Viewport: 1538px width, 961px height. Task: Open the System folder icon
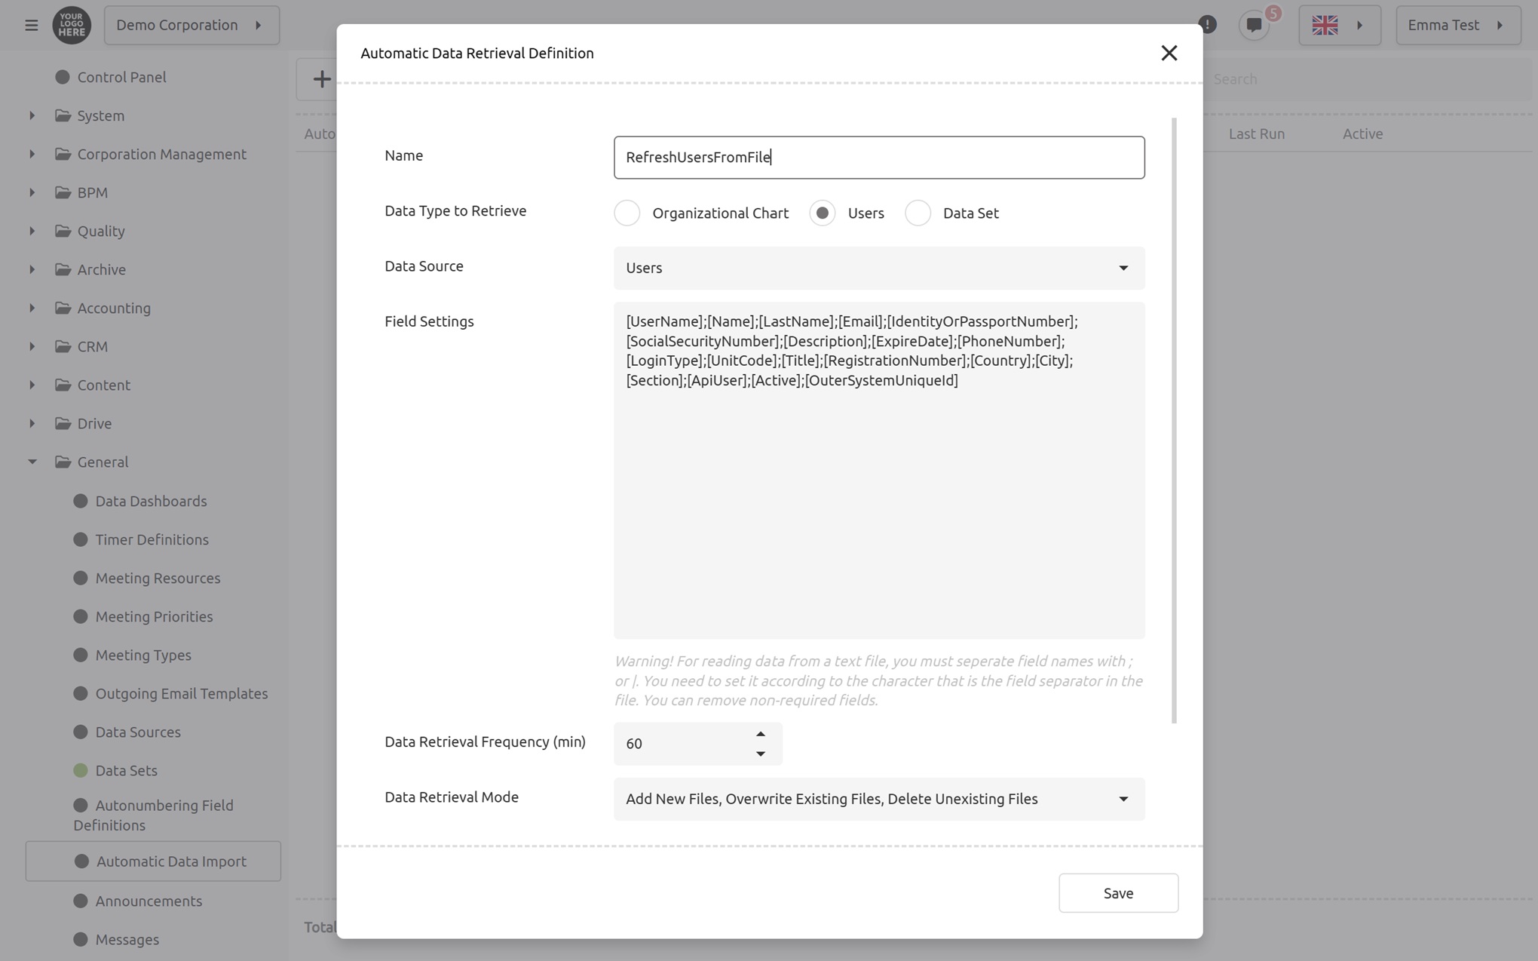(x=63, y=115)
